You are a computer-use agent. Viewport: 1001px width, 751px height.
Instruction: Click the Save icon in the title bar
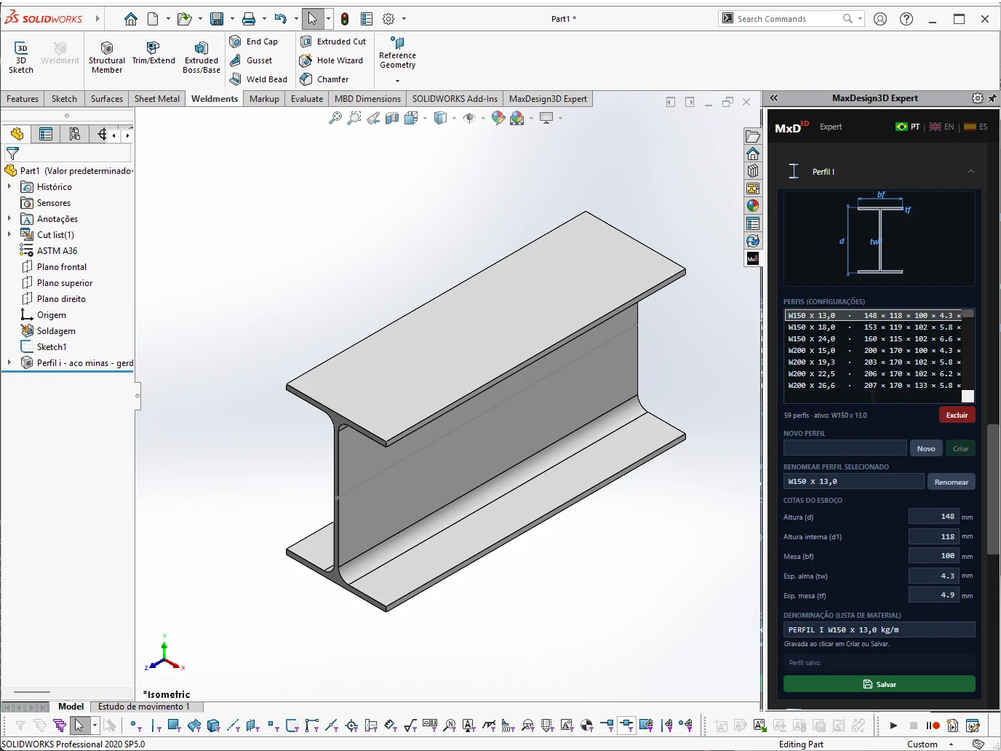pos(217,19)
